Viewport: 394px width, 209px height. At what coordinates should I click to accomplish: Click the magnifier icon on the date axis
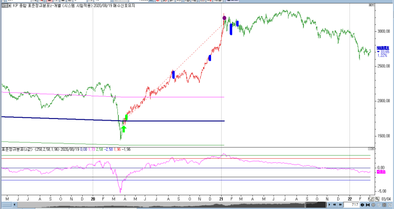pos(377,199)
